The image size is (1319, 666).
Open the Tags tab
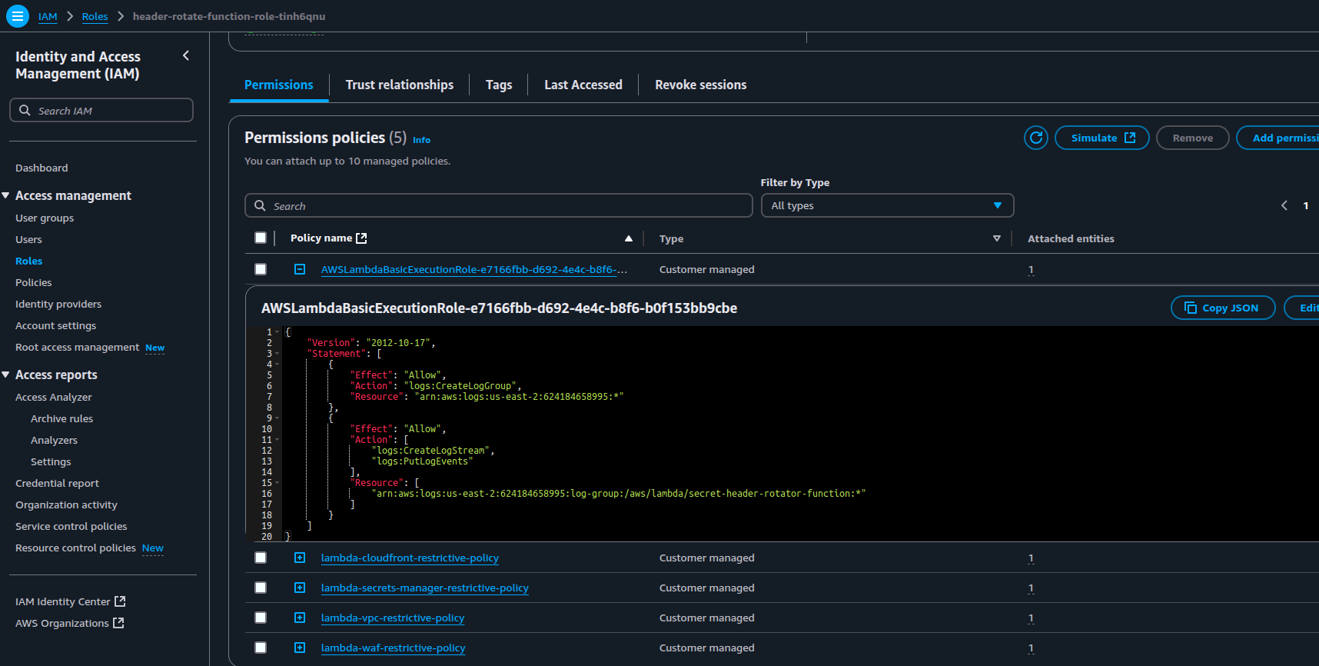tap(499, 85)
